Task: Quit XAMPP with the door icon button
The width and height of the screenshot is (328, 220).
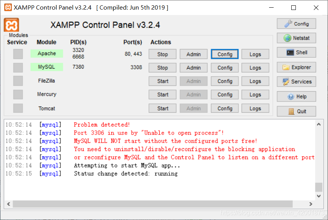Action: [296, 111]
